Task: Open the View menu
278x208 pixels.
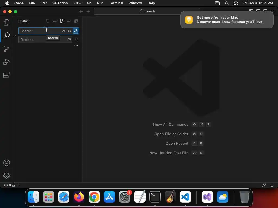Action: pos(77,3)
